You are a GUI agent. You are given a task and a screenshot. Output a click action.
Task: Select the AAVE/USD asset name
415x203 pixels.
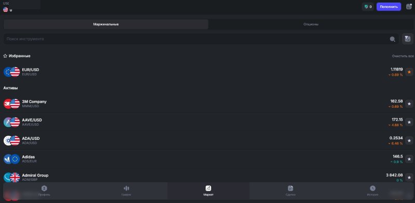click(32, 120)
